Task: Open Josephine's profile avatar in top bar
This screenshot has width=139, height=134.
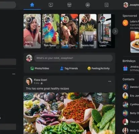Action: (126, 5)
